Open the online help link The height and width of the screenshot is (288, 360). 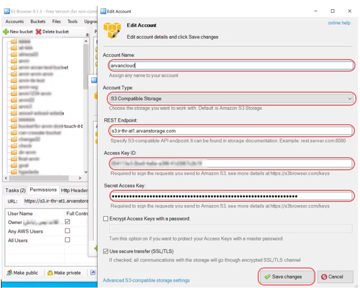(339, 23)
